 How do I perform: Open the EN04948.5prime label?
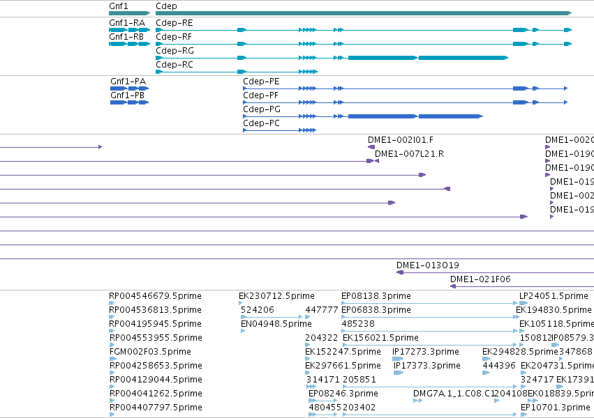click(276, 324)
